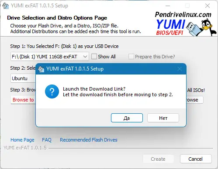Open the Recommended Flash Drives link
Viewport: 218px width, 169px height.
click(x=89, y=140)
